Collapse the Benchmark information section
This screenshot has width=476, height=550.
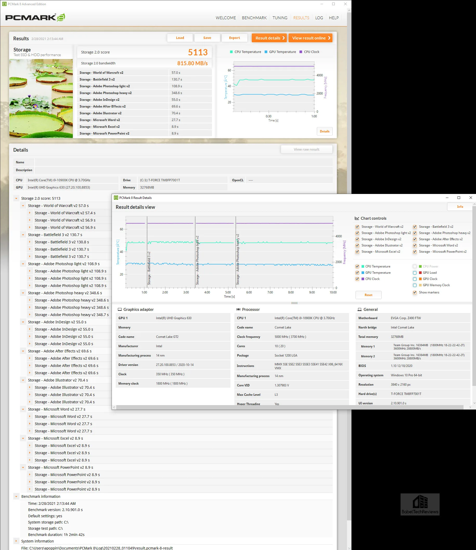[x=16, y=497]
